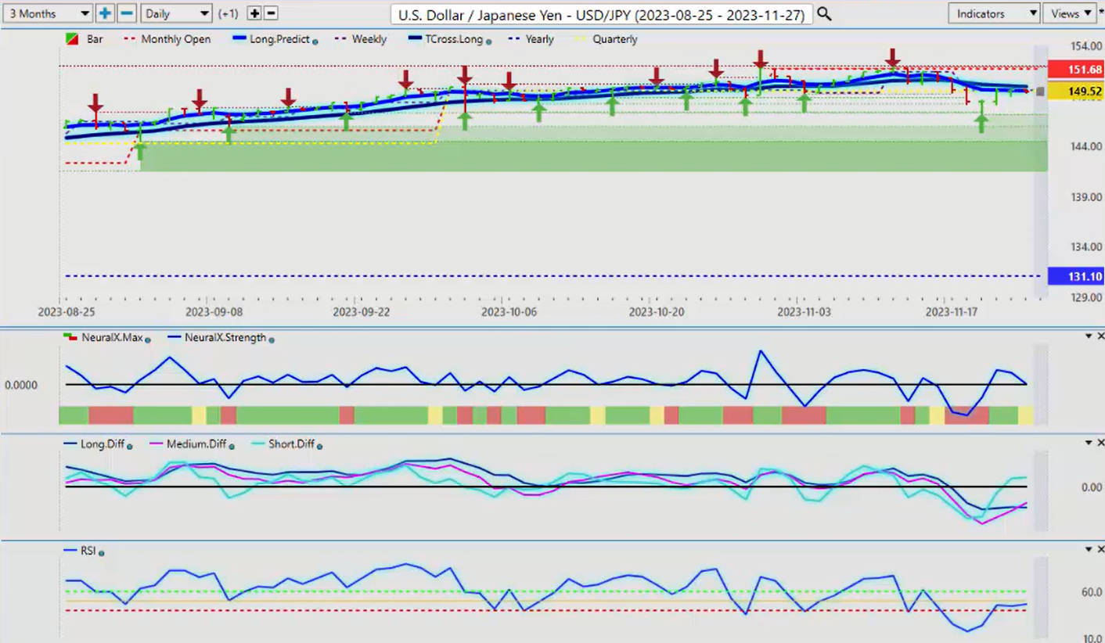Click the Weekly legend label

coord(369,39)
